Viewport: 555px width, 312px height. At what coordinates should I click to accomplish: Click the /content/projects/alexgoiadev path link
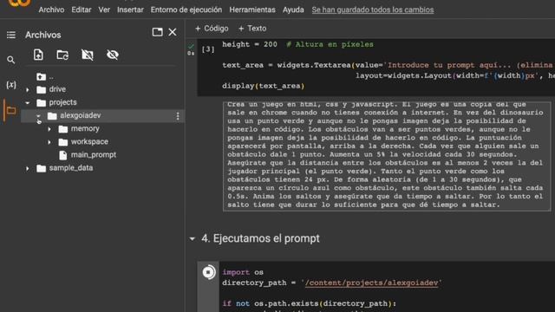click(x=371, y=283)
